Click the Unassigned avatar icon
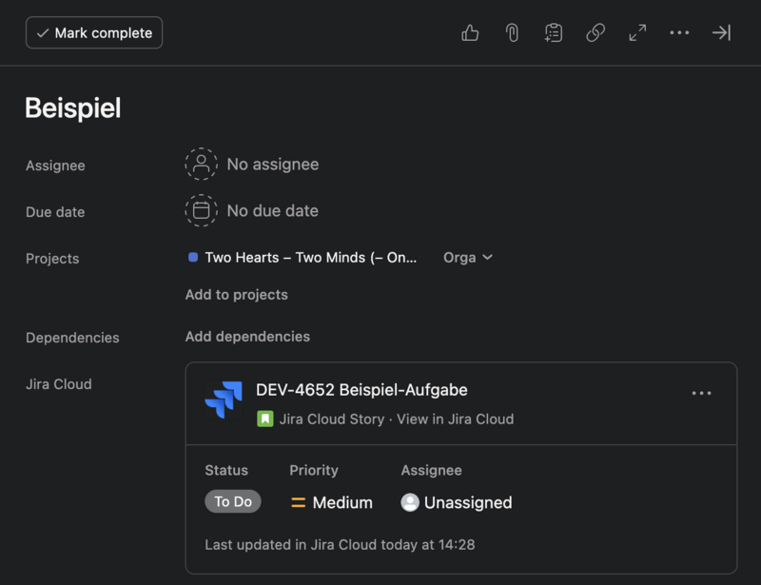 point(410,502)
